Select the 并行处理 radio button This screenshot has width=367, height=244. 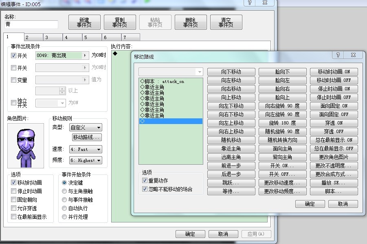[x=64, y=217]
